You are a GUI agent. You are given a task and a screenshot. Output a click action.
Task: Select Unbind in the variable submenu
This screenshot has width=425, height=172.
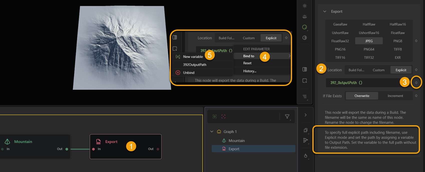click(188, 72)
